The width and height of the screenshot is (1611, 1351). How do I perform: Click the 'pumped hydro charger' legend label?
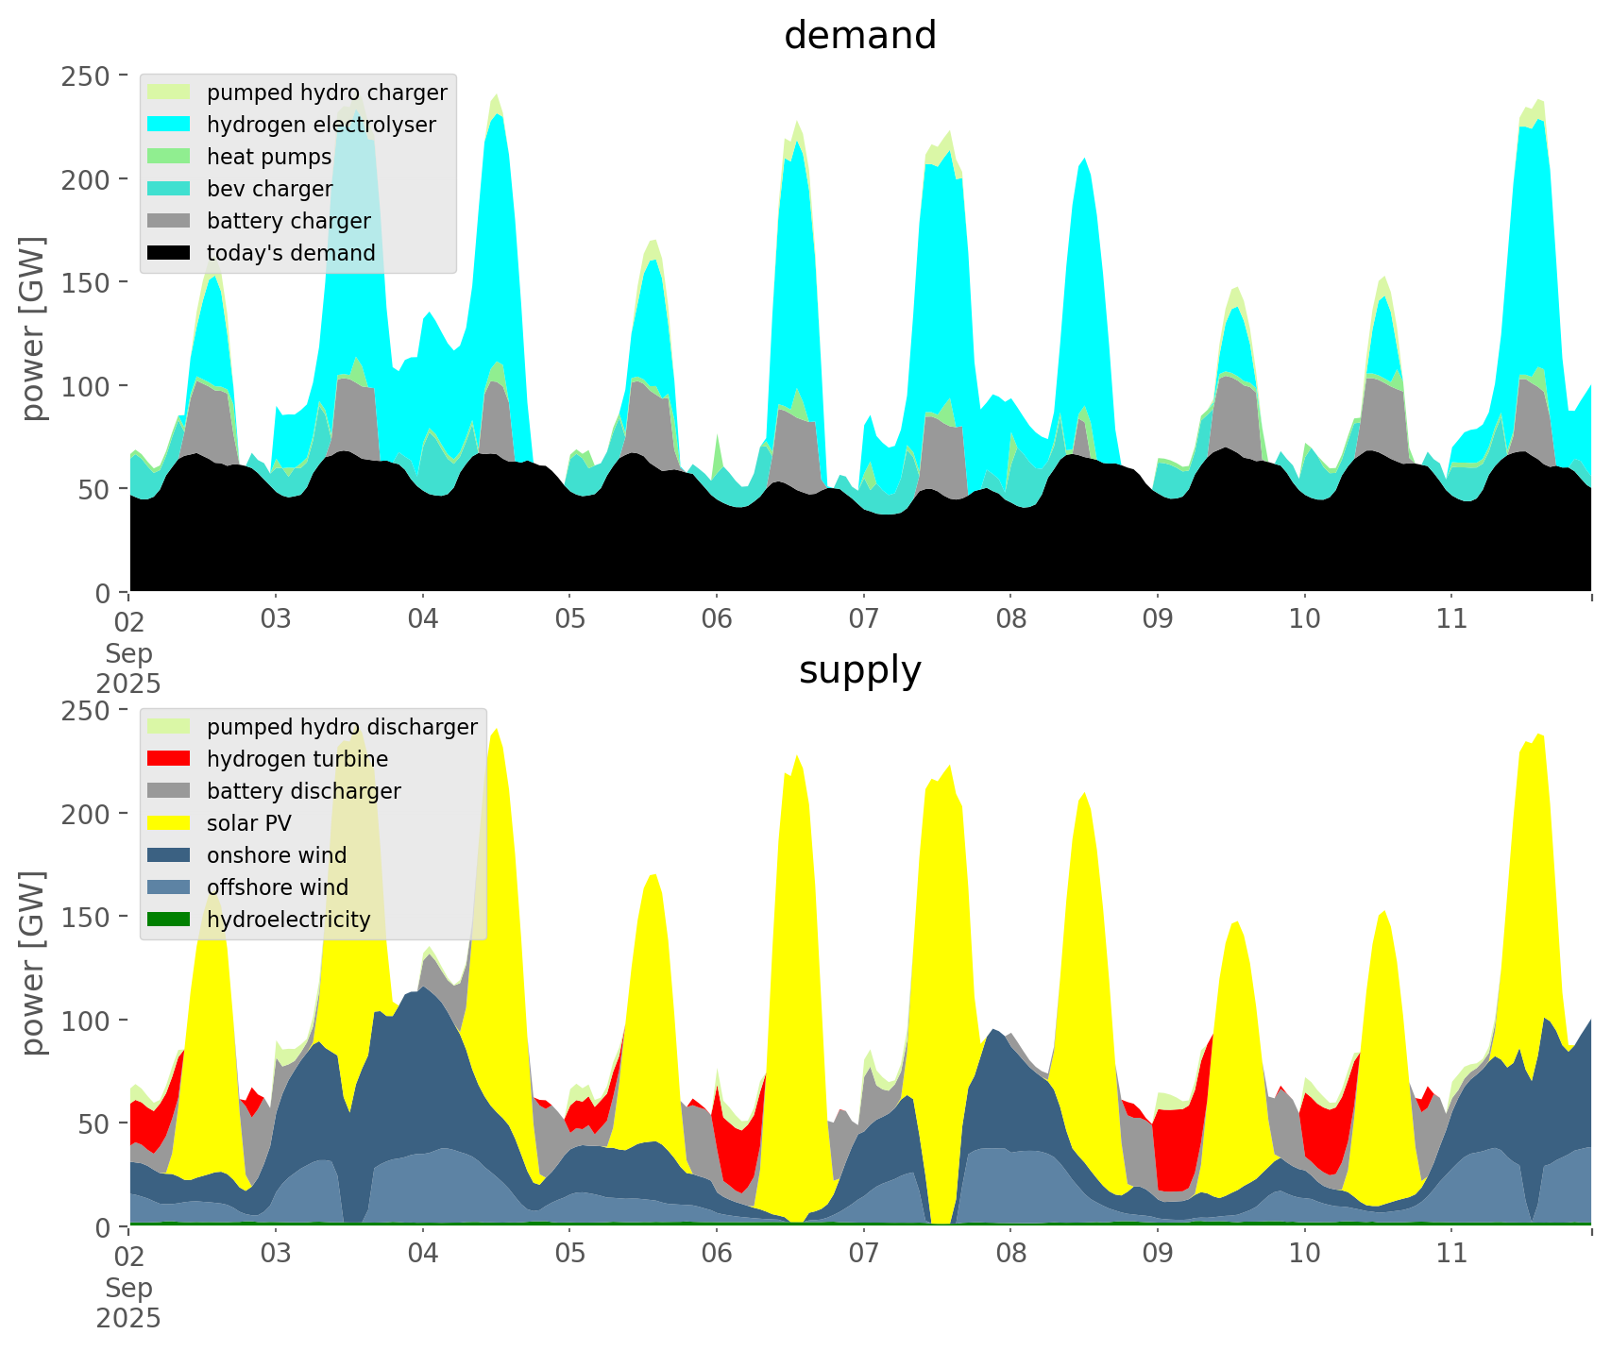click(x=327, y=93)
